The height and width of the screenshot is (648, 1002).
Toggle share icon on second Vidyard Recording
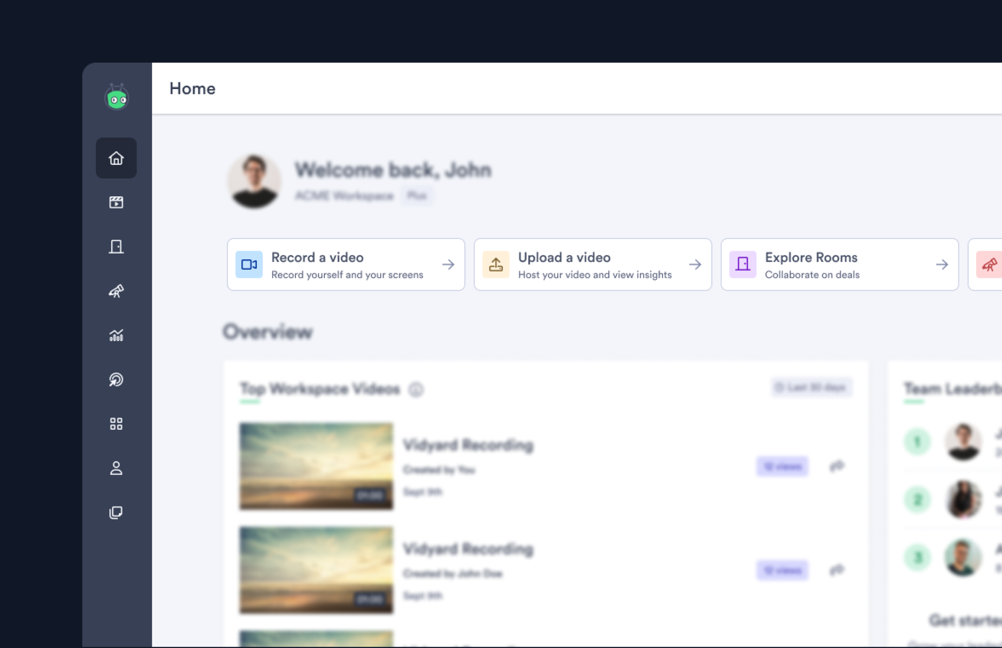point(836,569)
